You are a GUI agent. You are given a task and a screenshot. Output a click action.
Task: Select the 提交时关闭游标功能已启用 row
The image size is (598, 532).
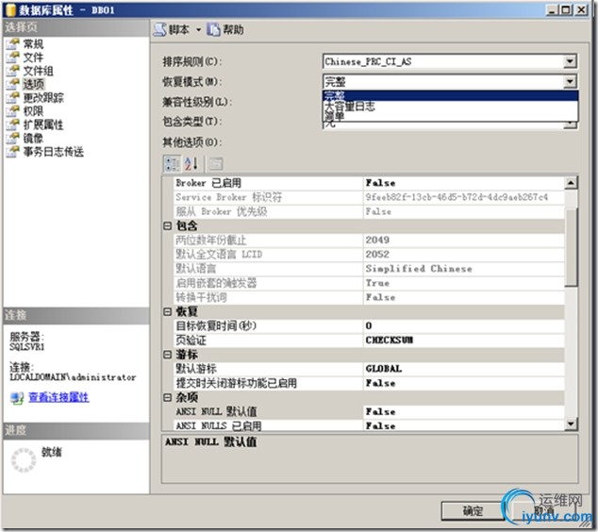pyautogui.click(x=369, y=383)
